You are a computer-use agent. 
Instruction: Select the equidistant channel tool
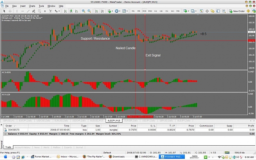34,11
